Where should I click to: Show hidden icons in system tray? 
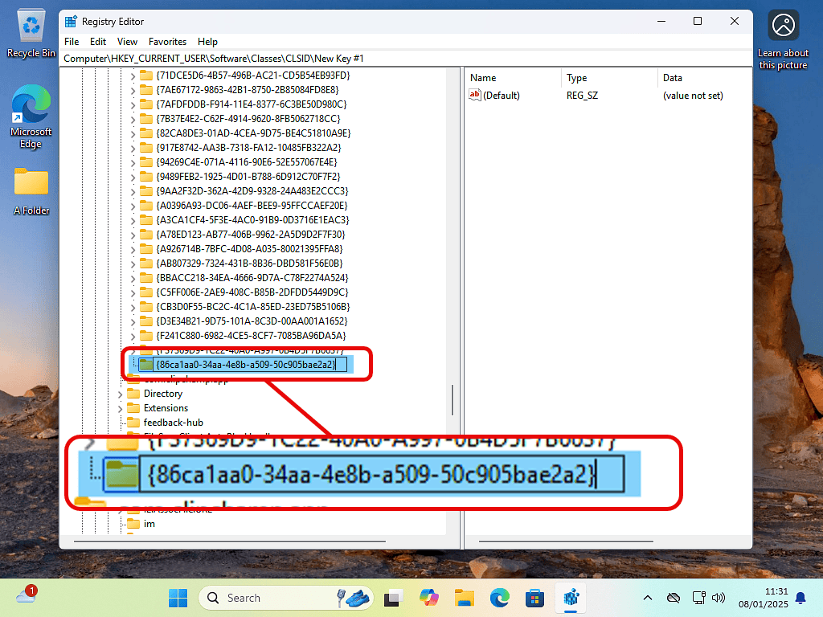pyautogui.click(x=648, y=598)
